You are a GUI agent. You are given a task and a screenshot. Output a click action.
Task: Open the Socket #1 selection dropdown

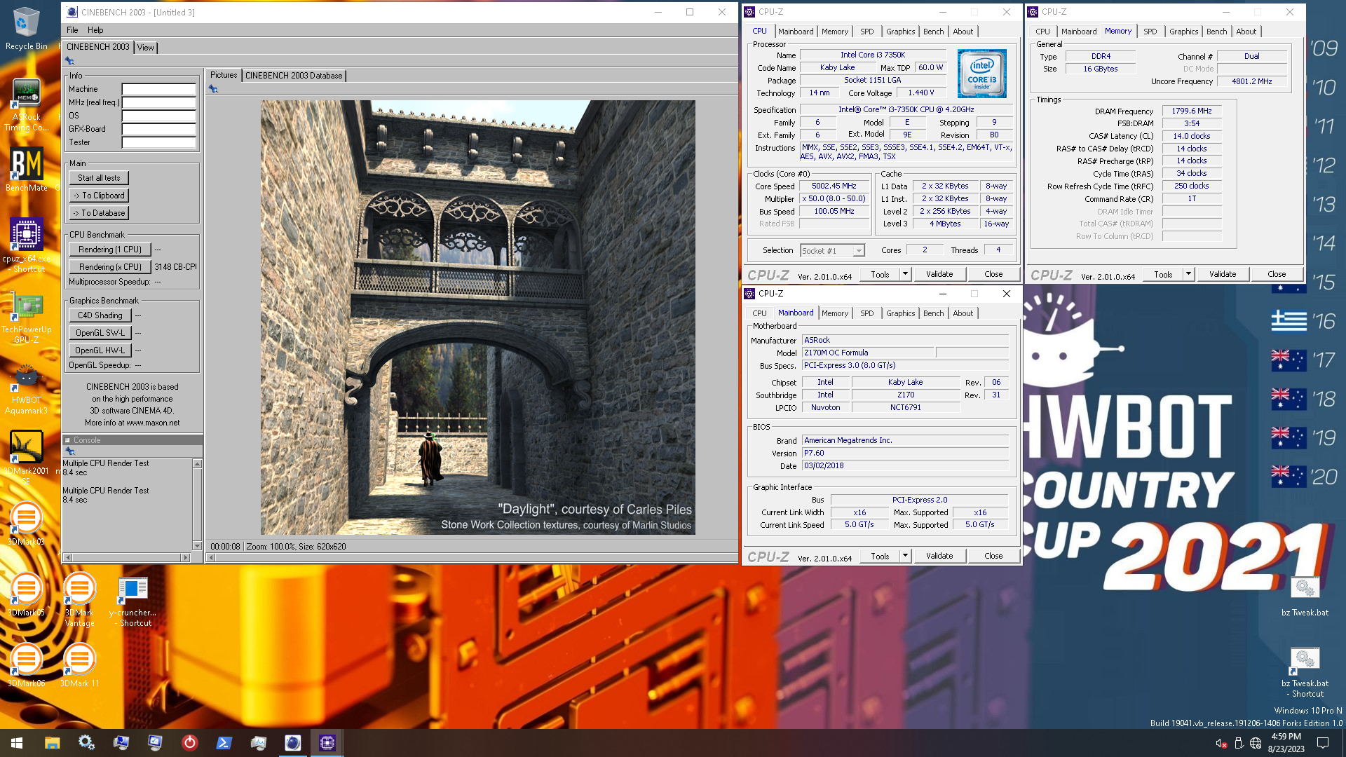click(832, 250)
